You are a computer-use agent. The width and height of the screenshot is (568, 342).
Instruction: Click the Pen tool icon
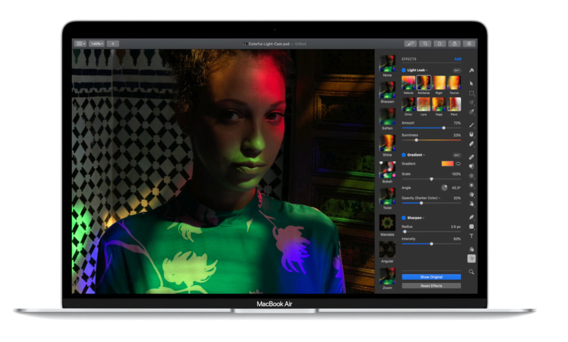click(x=472, y=218)
